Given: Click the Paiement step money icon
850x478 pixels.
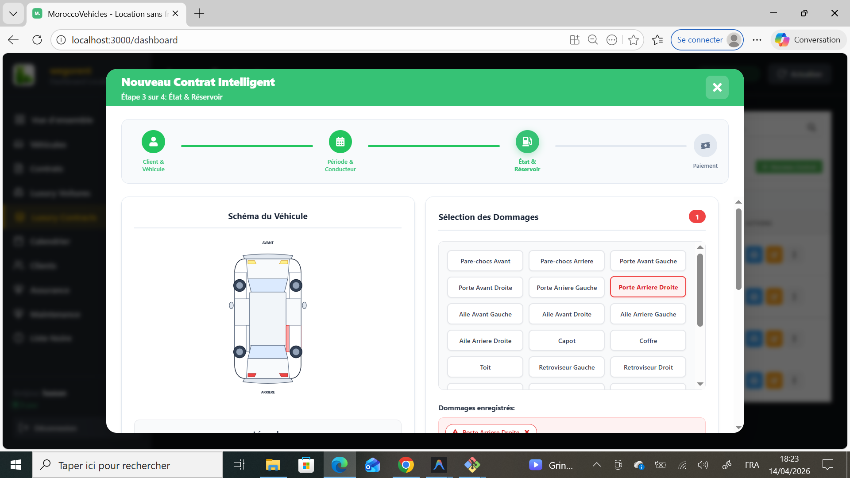Looking at the screenshot, I should pos(705,146).
